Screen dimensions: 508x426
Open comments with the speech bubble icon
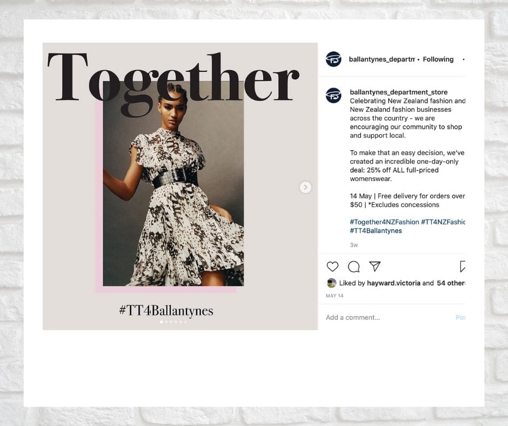(353, 267)
